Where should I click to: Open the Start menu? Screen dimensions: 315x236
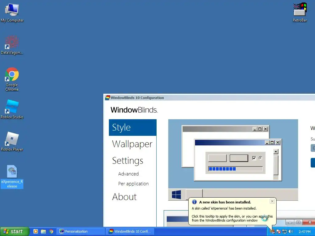click(x=14, y=231)
